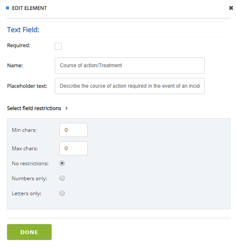Image resolution: width=236 pixels, height=247 pixels.
Task: Select the Min chars number field
Action: (74, 130)
